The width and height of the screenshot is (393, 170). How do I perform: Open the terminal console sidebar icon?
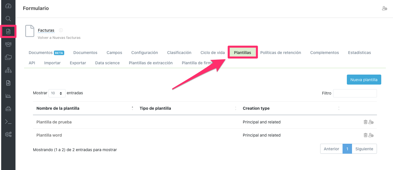tap(8, 122)
